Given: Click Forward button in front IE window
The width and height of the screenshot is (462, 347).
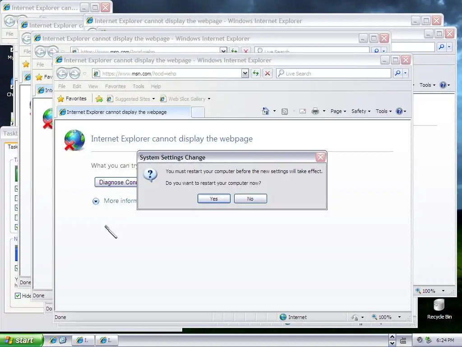Looking at the screenshot, I should point(74,73).
